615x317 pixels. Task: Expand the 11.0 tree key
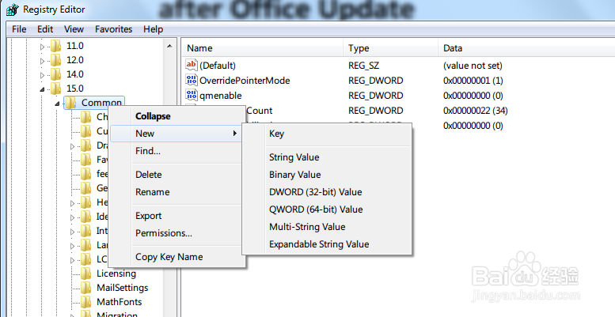43,47
